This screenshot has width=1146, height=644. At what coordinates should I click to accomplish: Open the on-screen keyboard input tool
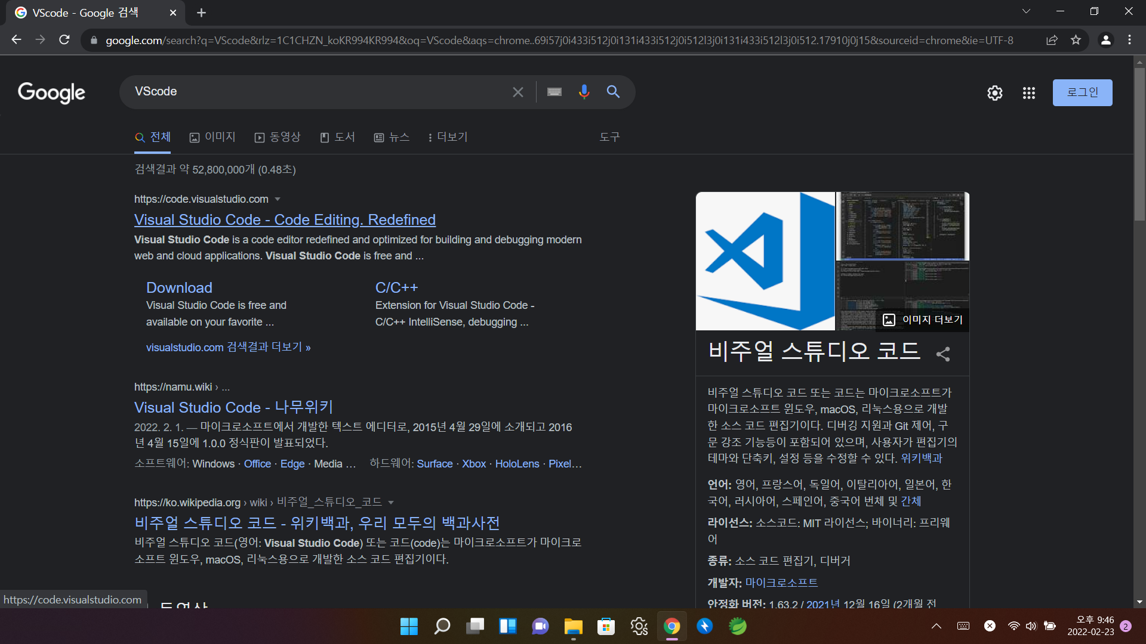[x=554, y=92]
